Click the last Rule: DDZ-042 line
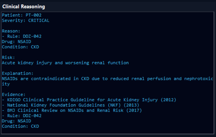The height and width of the screenshot is (137, 216). (x=22, y=116)
